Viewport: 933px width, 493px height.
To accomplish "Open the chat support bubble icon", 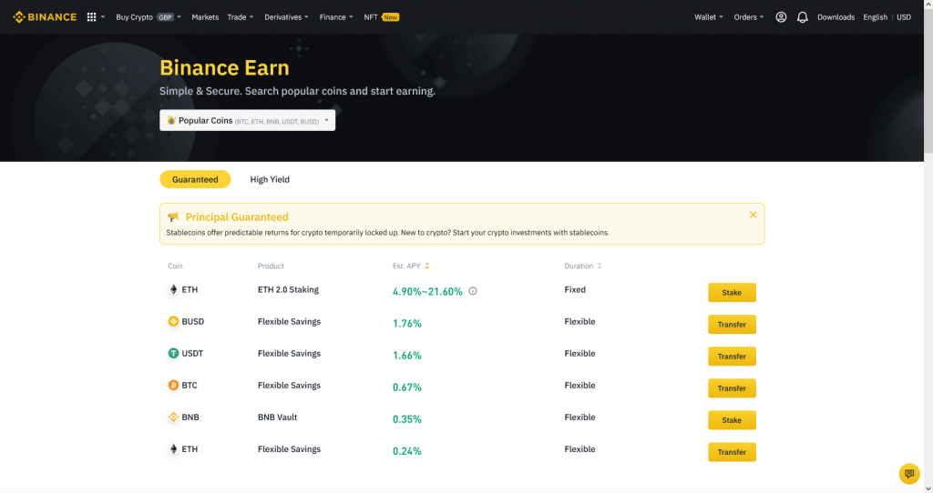I will 909,473.
